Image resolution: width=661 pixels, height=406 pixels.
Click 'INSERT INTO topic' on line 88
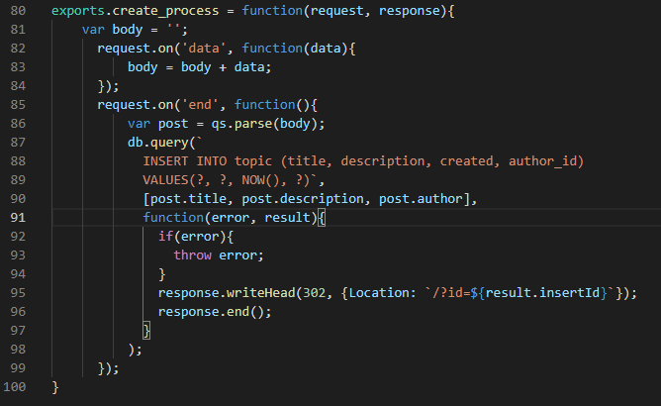click(x=208, y=161)
